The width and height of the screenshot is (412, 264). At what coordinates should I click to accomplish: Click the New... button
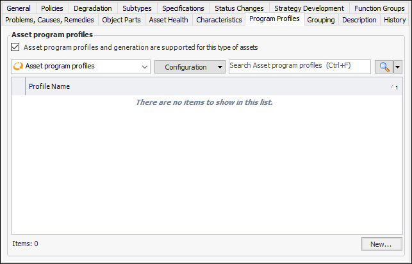pos(381,244)
